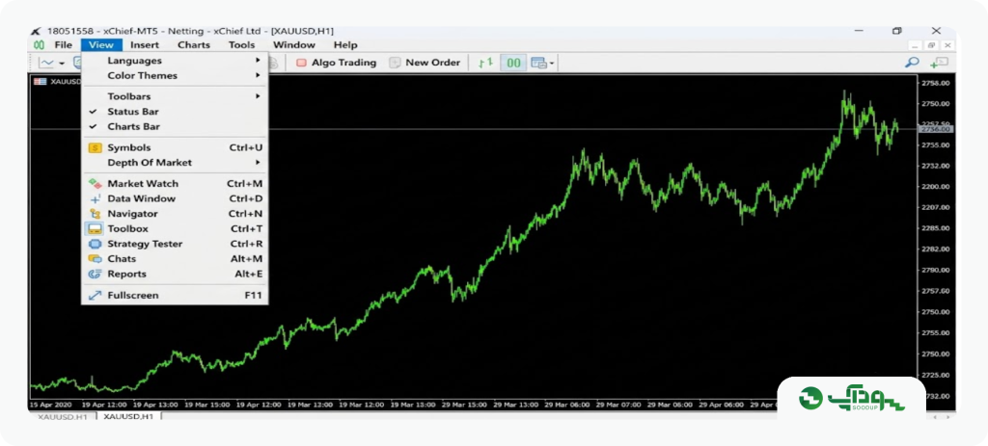This screenshot has height=446, width=988.
Task: Enter Fullscreen mode from the View menu
Action: 176,295
